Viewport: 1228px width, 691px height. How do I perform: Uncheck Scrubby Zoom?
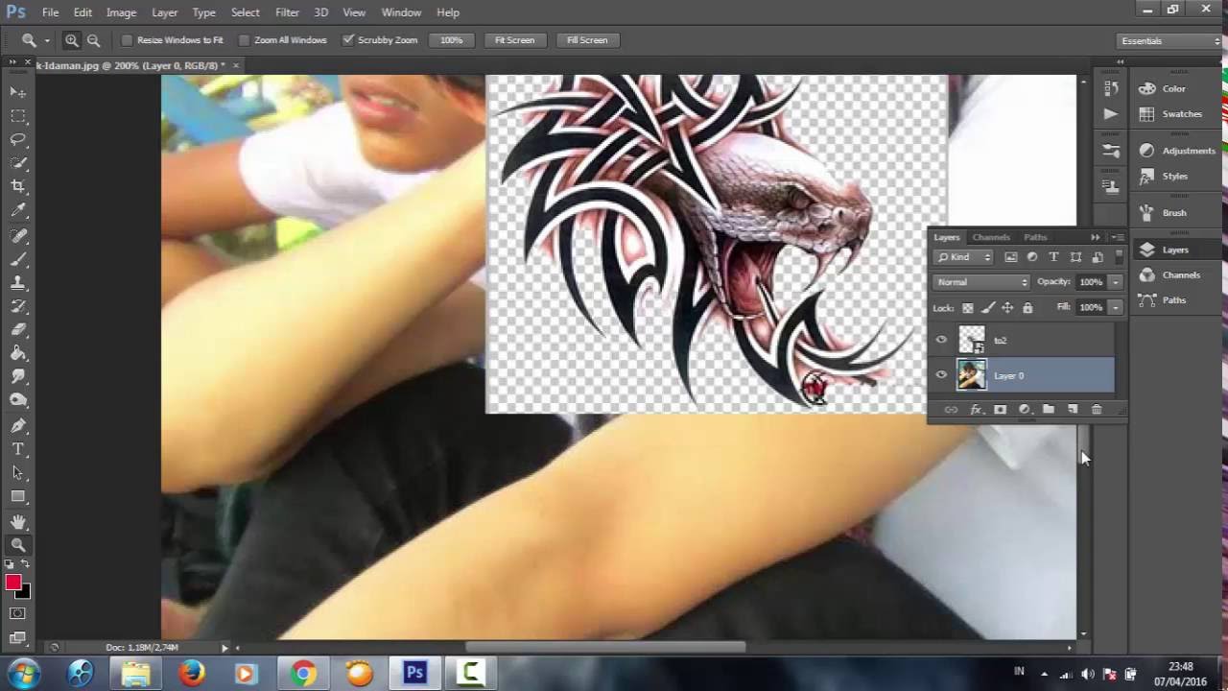348,40
